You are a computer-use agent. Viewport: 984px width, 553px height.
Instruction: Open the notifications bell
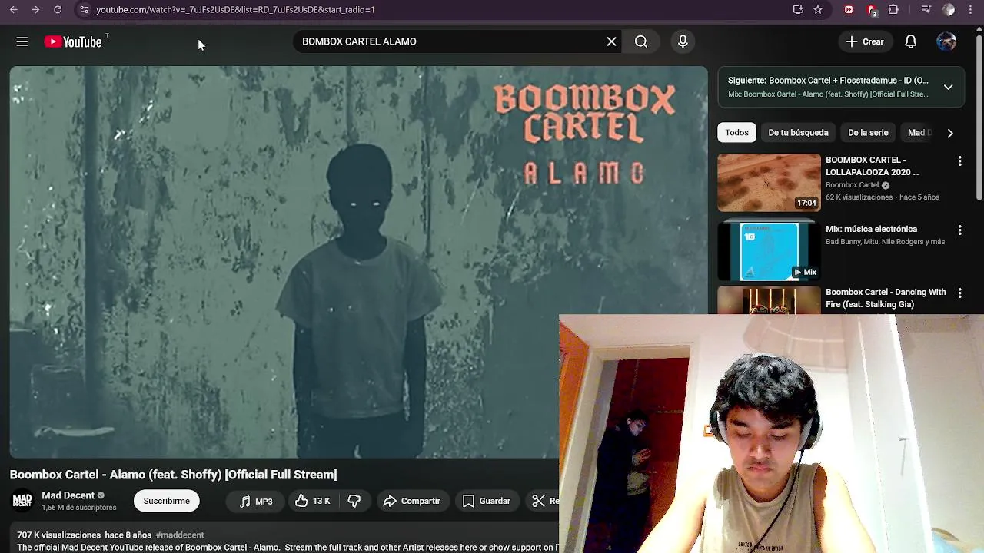[910, 41]
